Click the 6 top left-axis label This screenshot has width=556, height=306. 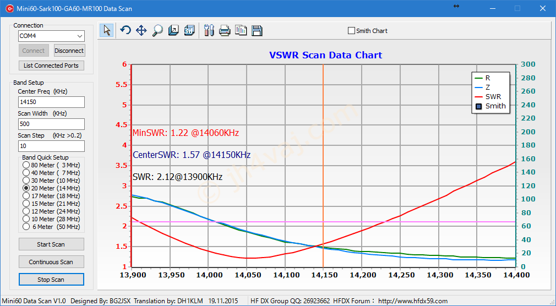point(124,64)
